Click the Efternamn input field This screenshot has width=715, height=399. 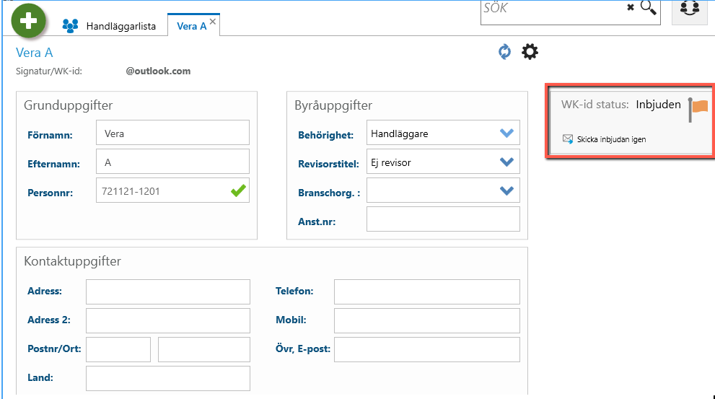(x=173, y=162)
